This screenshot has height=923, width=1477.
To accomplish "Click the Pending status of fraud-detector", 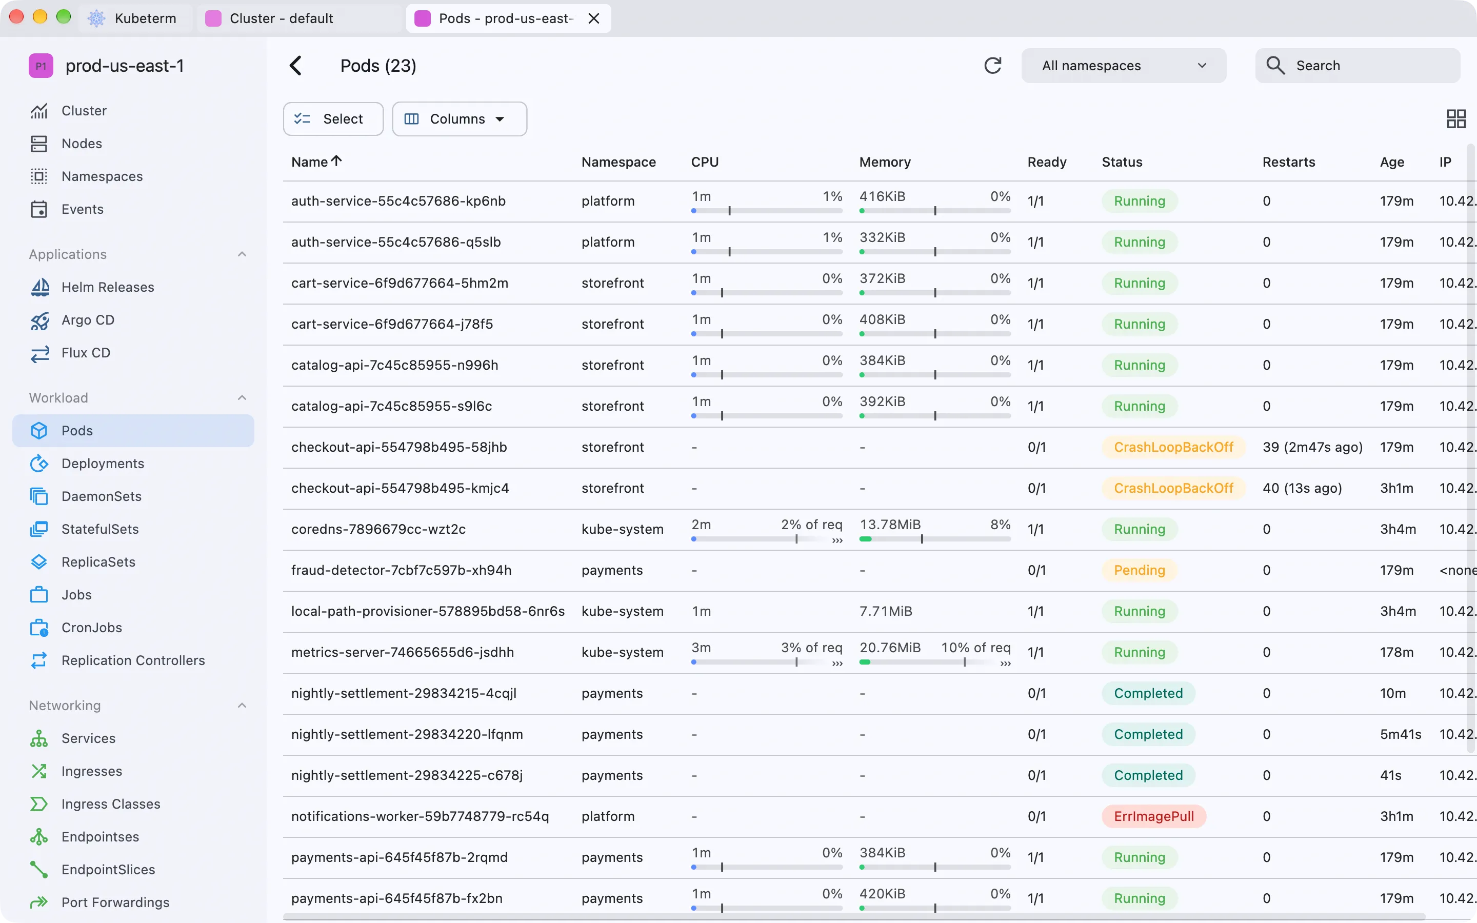I will click(1139, 570).
